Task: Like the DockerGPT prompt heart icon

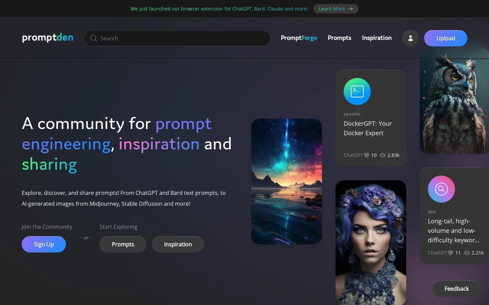Action: 366,155
